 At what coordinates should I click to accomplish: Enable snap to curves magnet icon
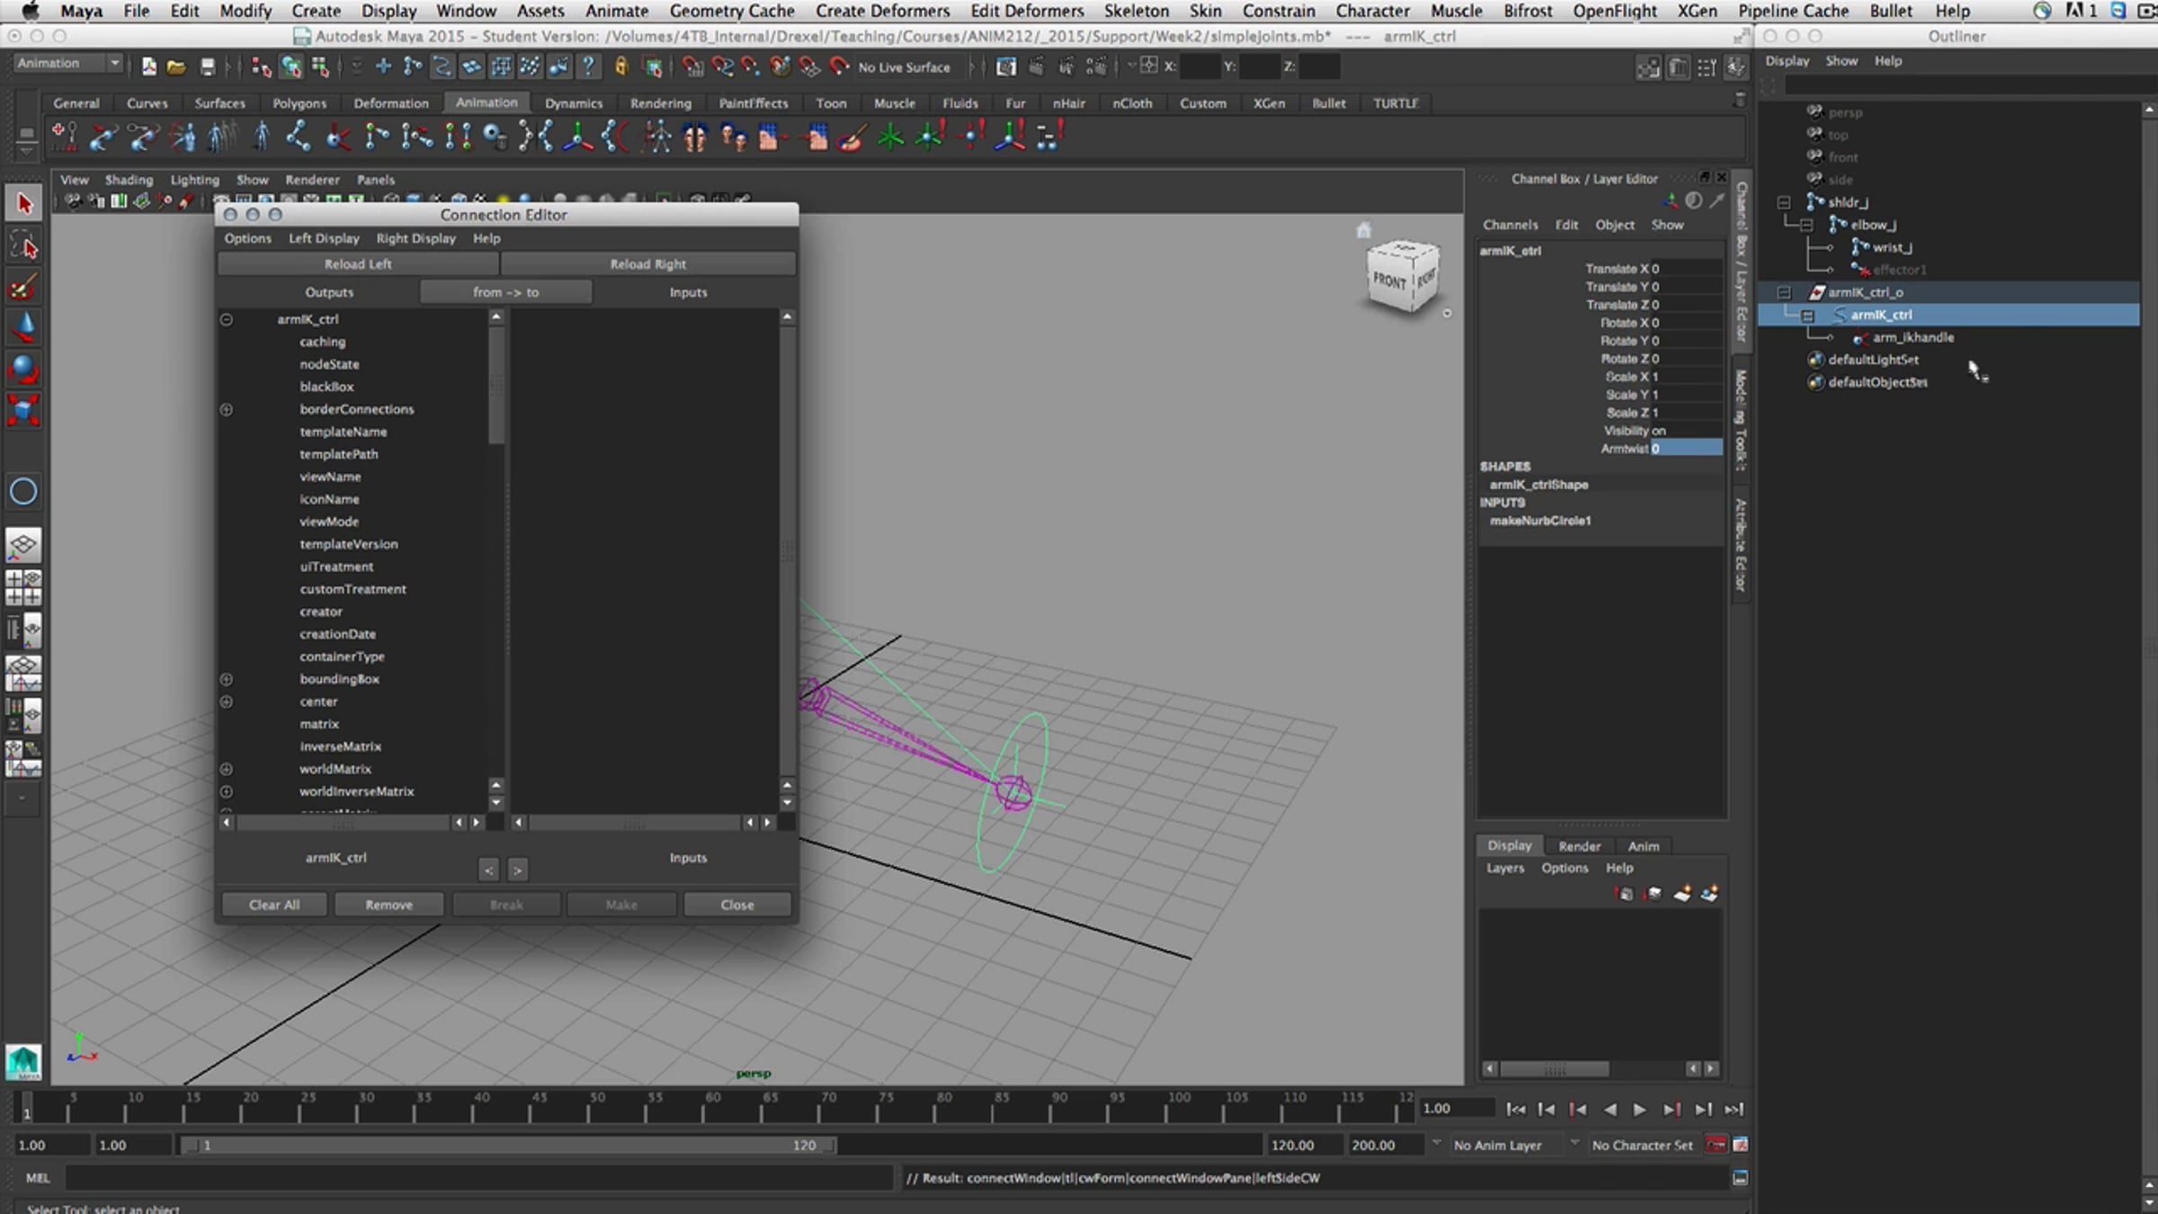point(722,67)
